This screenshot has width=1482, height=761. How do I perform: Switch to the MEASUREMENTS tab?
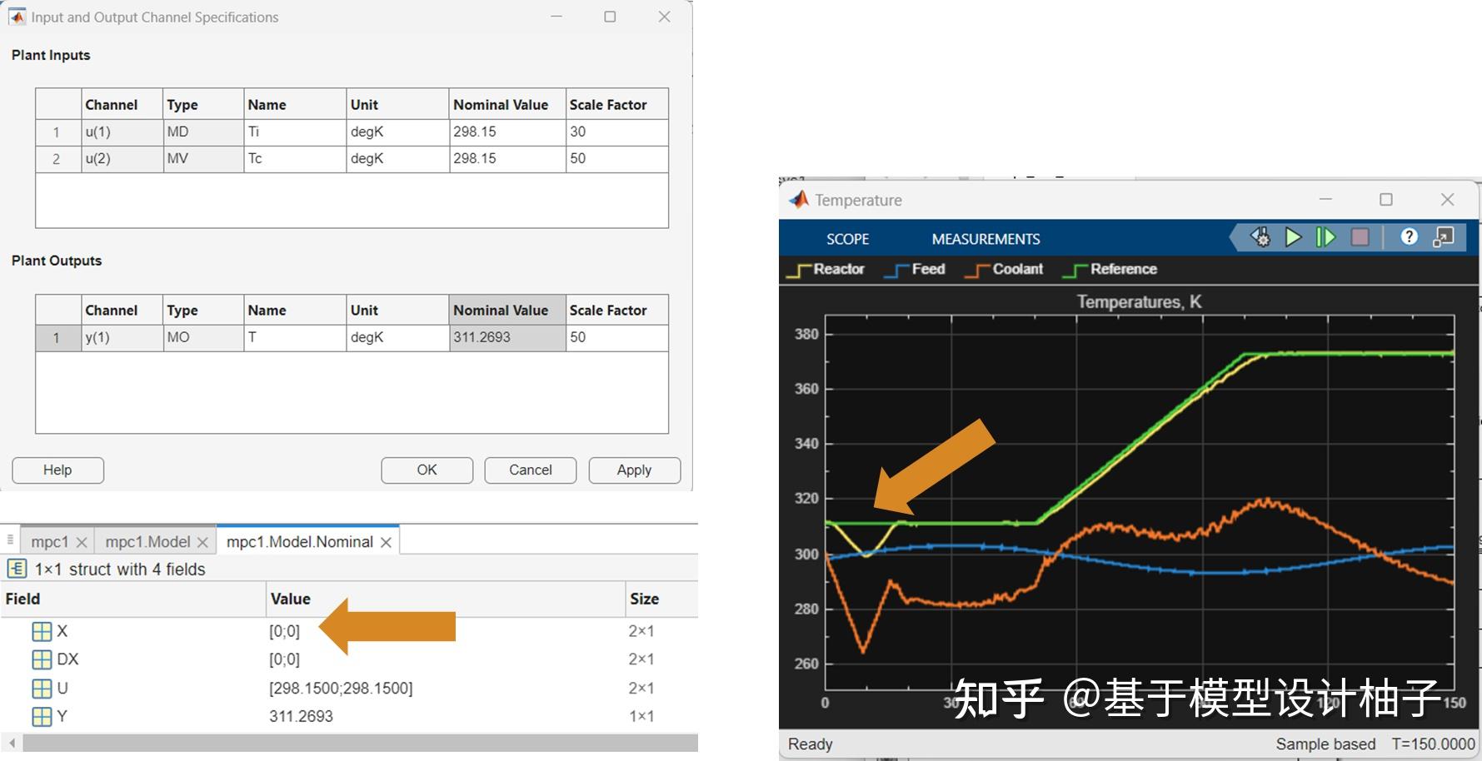(x=985, y=239)
